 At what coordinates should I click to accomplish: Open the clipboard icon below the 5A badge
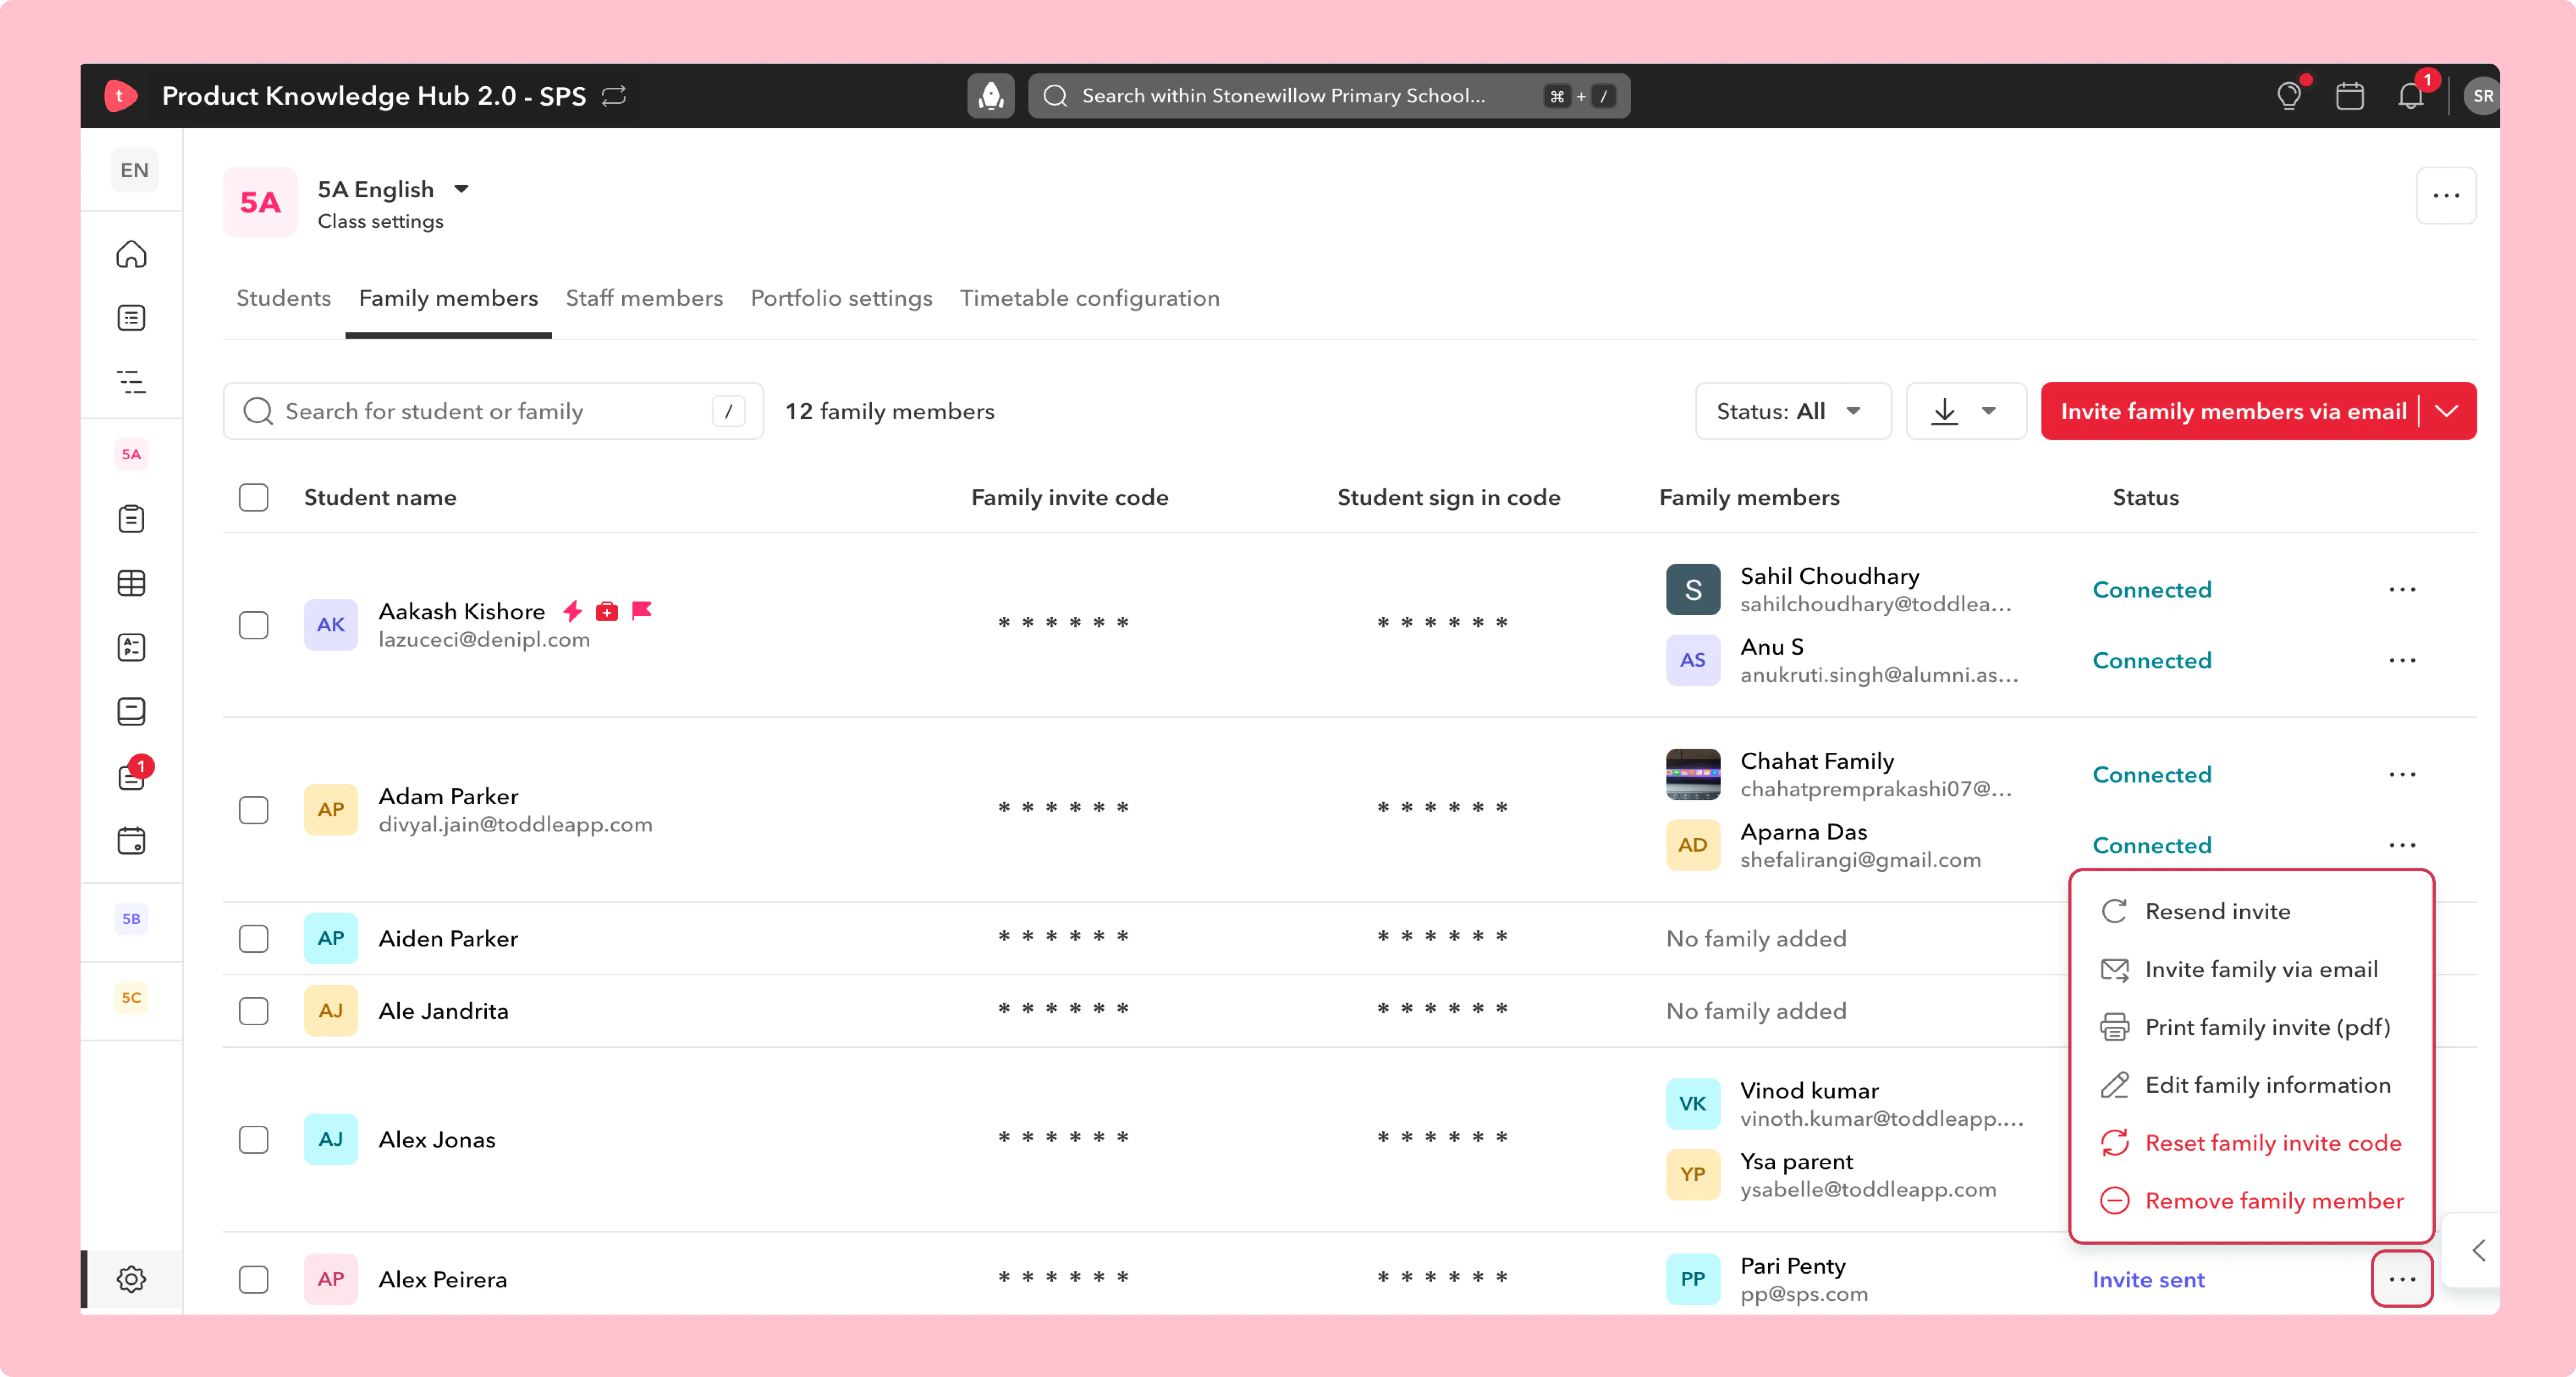tap(131, 519)
